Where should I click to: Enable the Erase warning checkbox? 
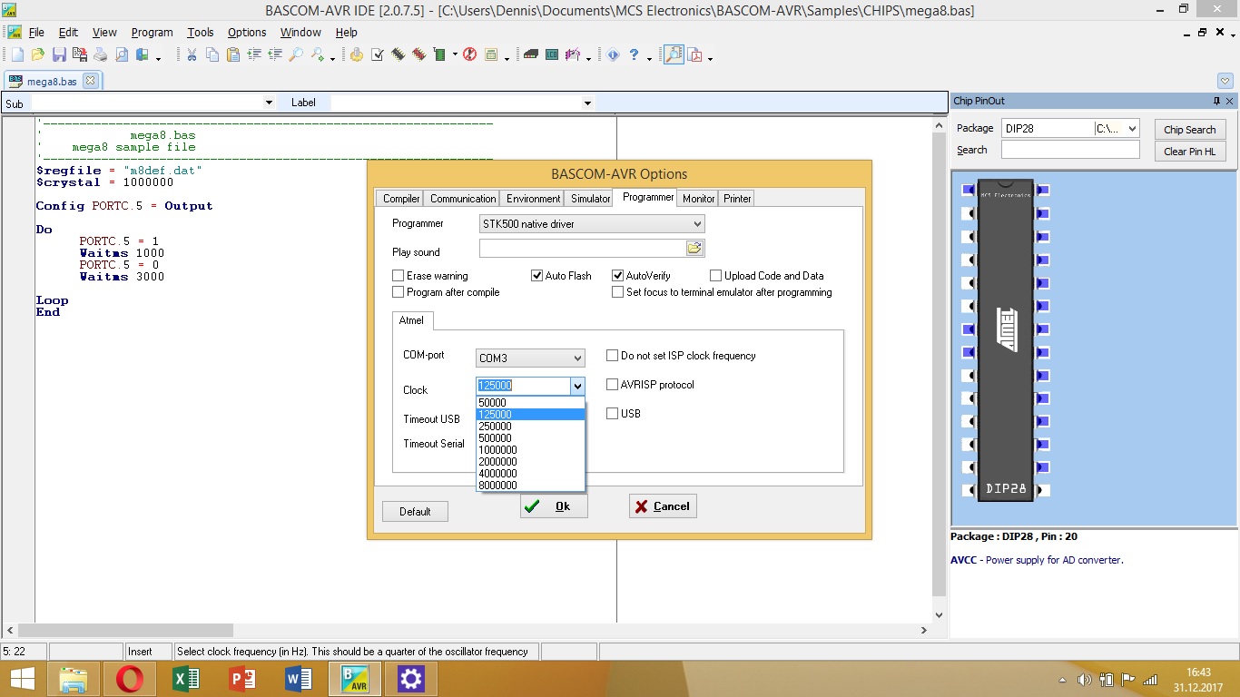(x=398, y=276)
